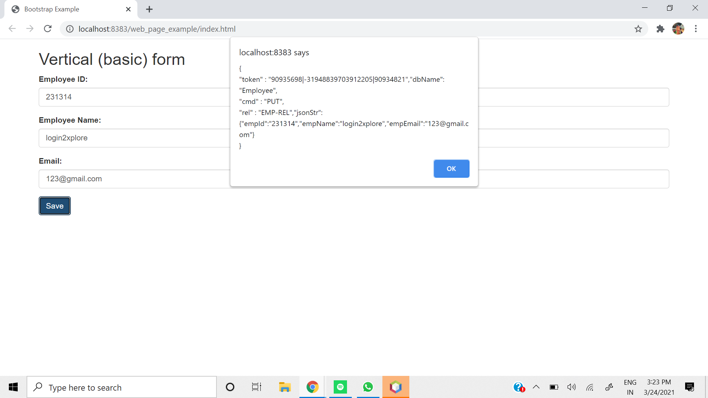
Task: Switch to Chrome in taskbar
Action: point(312,387)
